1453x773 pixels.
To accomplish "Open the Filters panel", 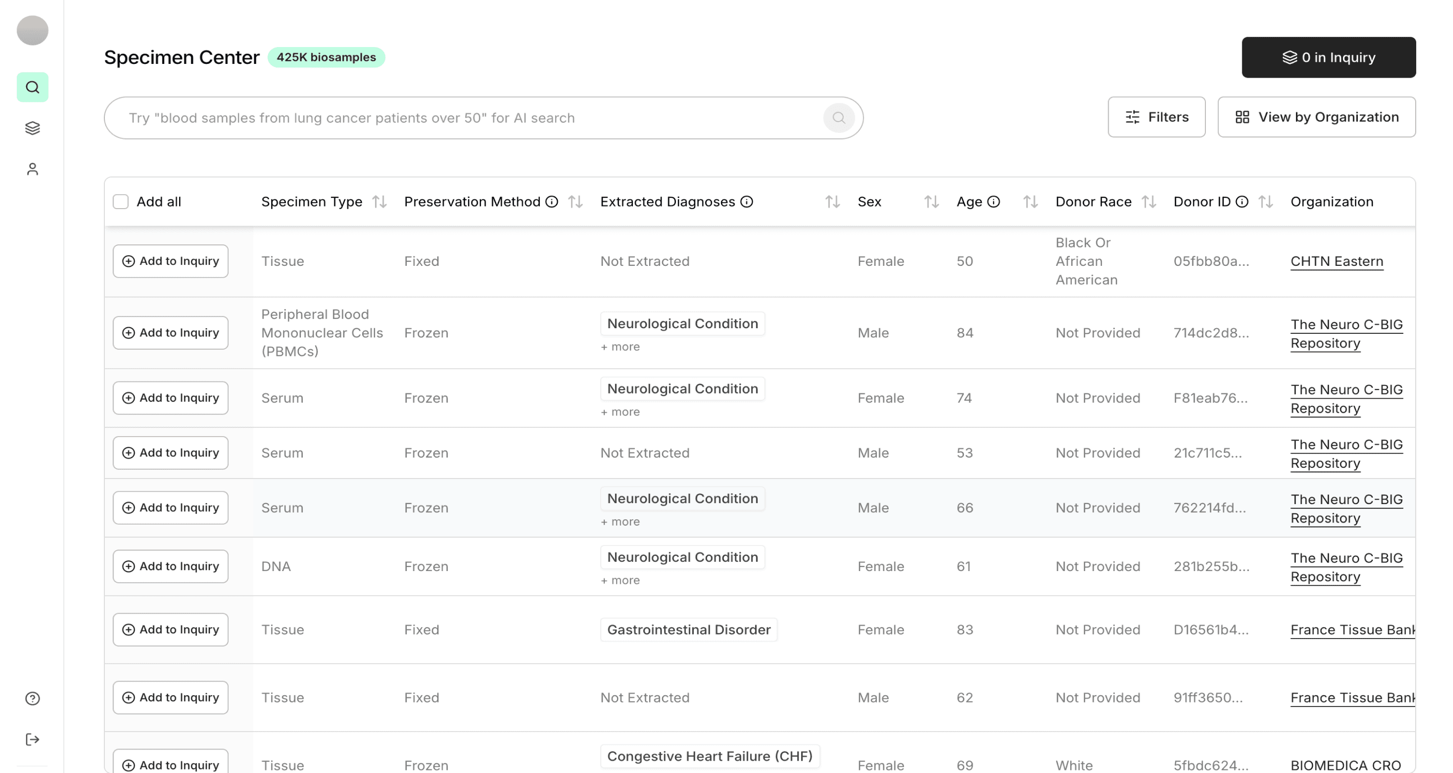I will pos(1156,117).
